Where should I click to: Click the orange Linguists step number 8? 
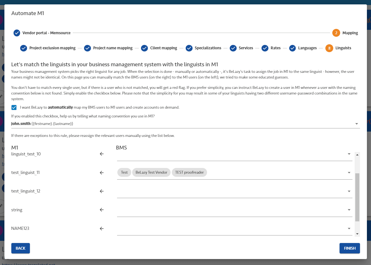pos(329,48)
